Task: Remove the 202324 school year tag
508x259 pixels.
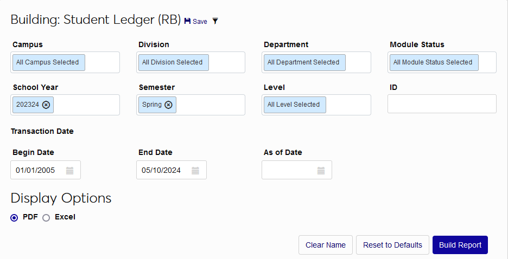Action: 46,105
